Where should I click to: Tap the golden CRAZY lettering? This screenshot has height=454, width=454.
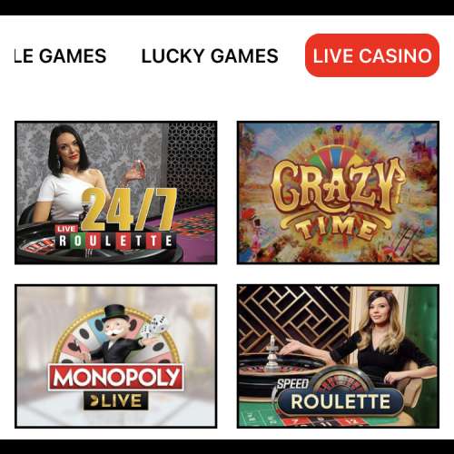[338, 187]
